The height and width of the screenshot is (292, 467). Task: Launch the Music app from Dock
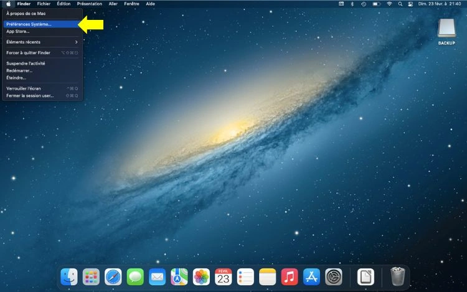coord(289,276)
